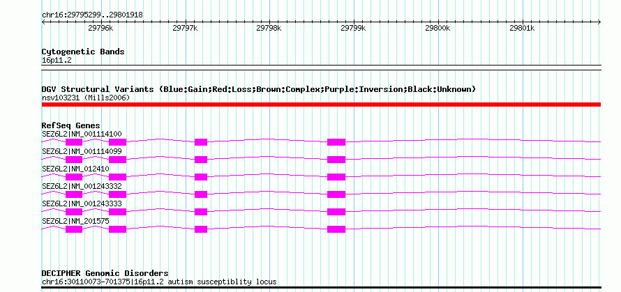Viewport: 621px width, 292px height.
Task: Select third exon of the NM_012410 transcript
Action: (201, 177)
